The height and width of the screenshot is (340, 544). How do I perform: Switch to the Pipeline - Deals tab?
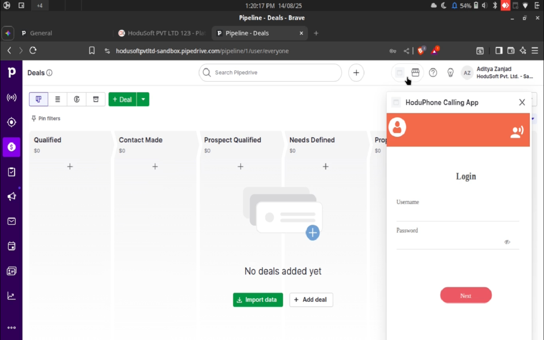click(247, 33)
